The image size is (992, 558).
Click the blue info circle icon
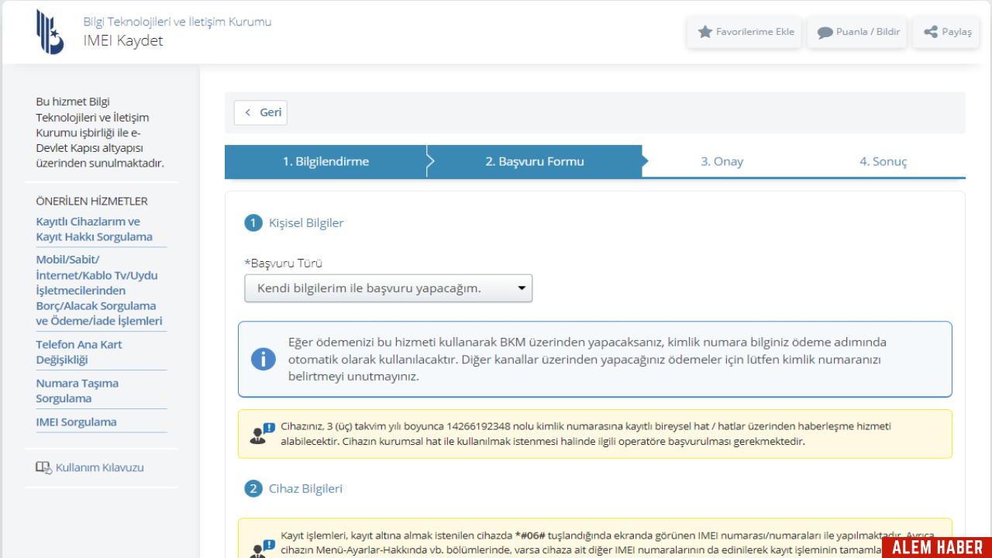263,359
